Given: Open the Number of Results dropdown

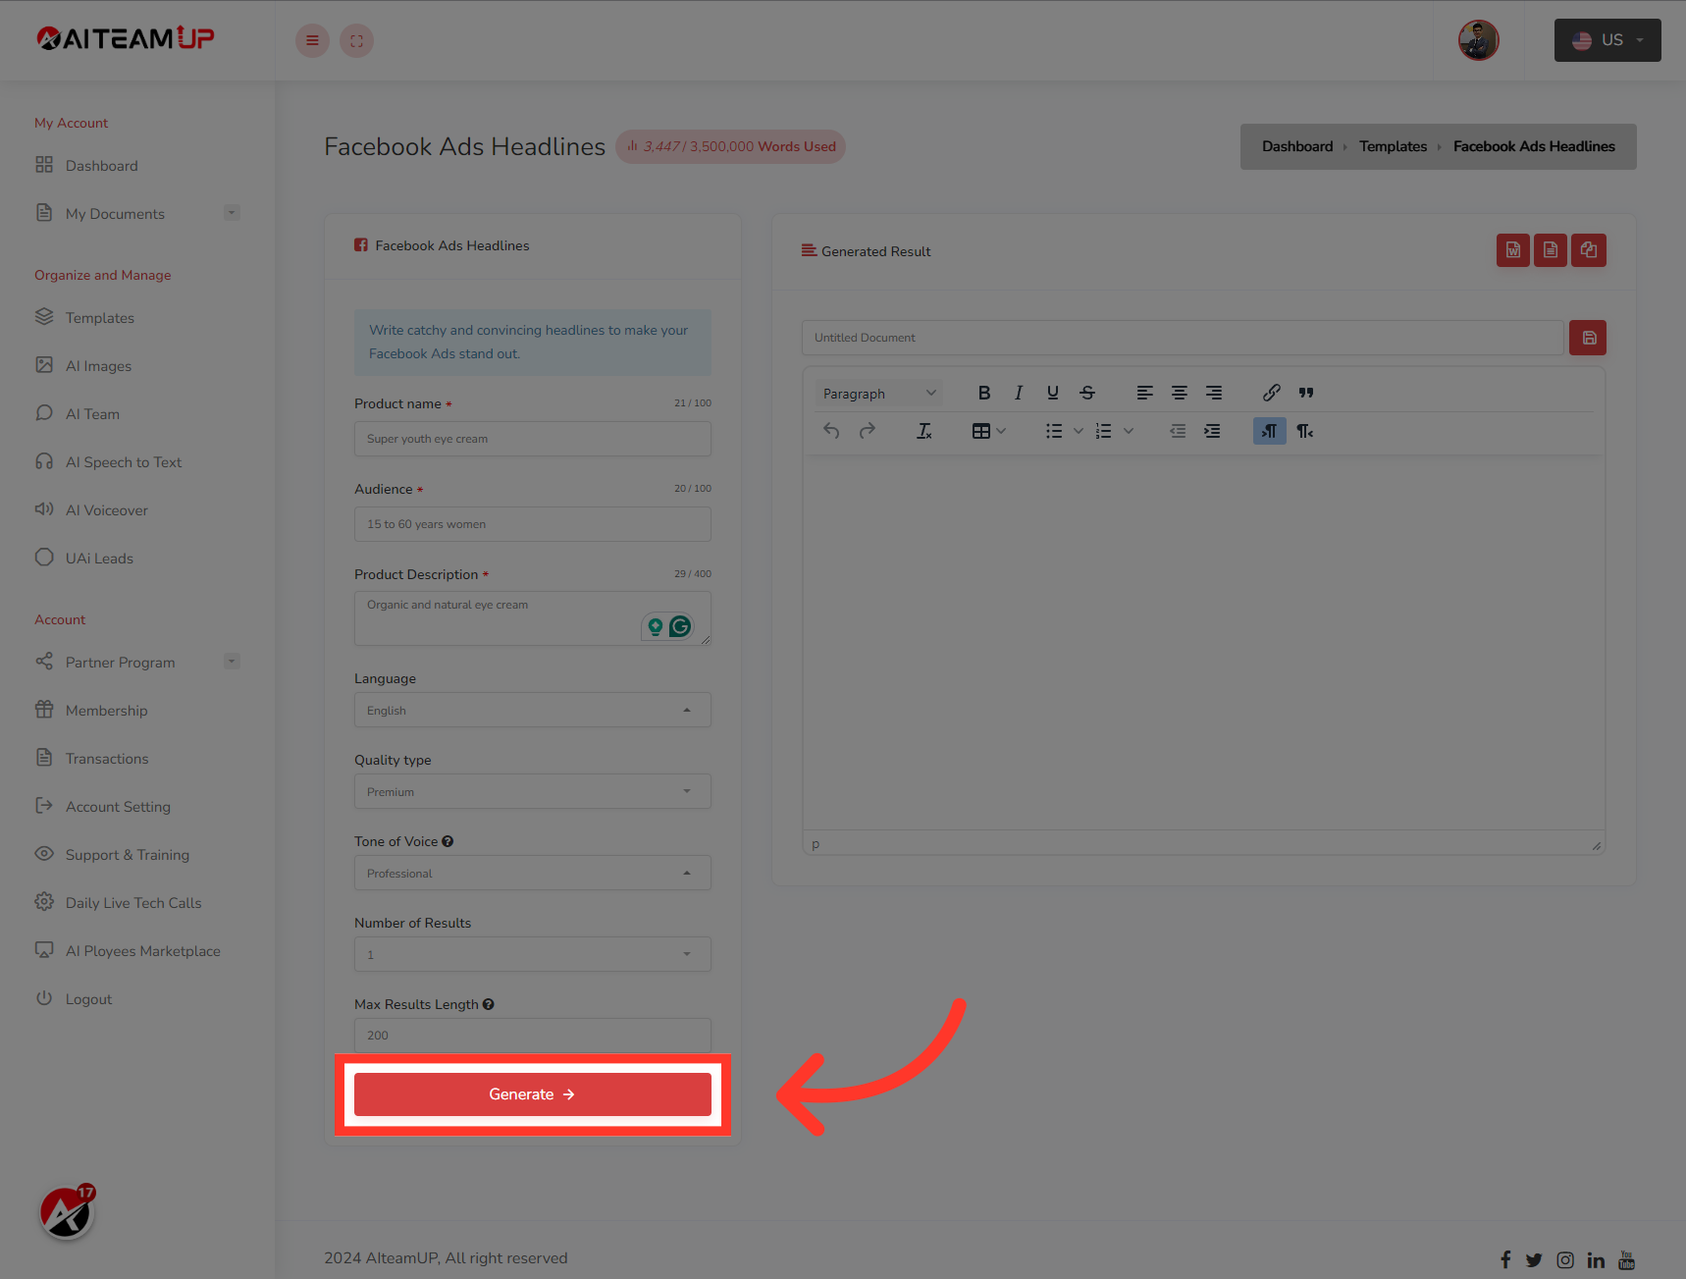Looking at the screenshot, I should click(x=532, y=954).
